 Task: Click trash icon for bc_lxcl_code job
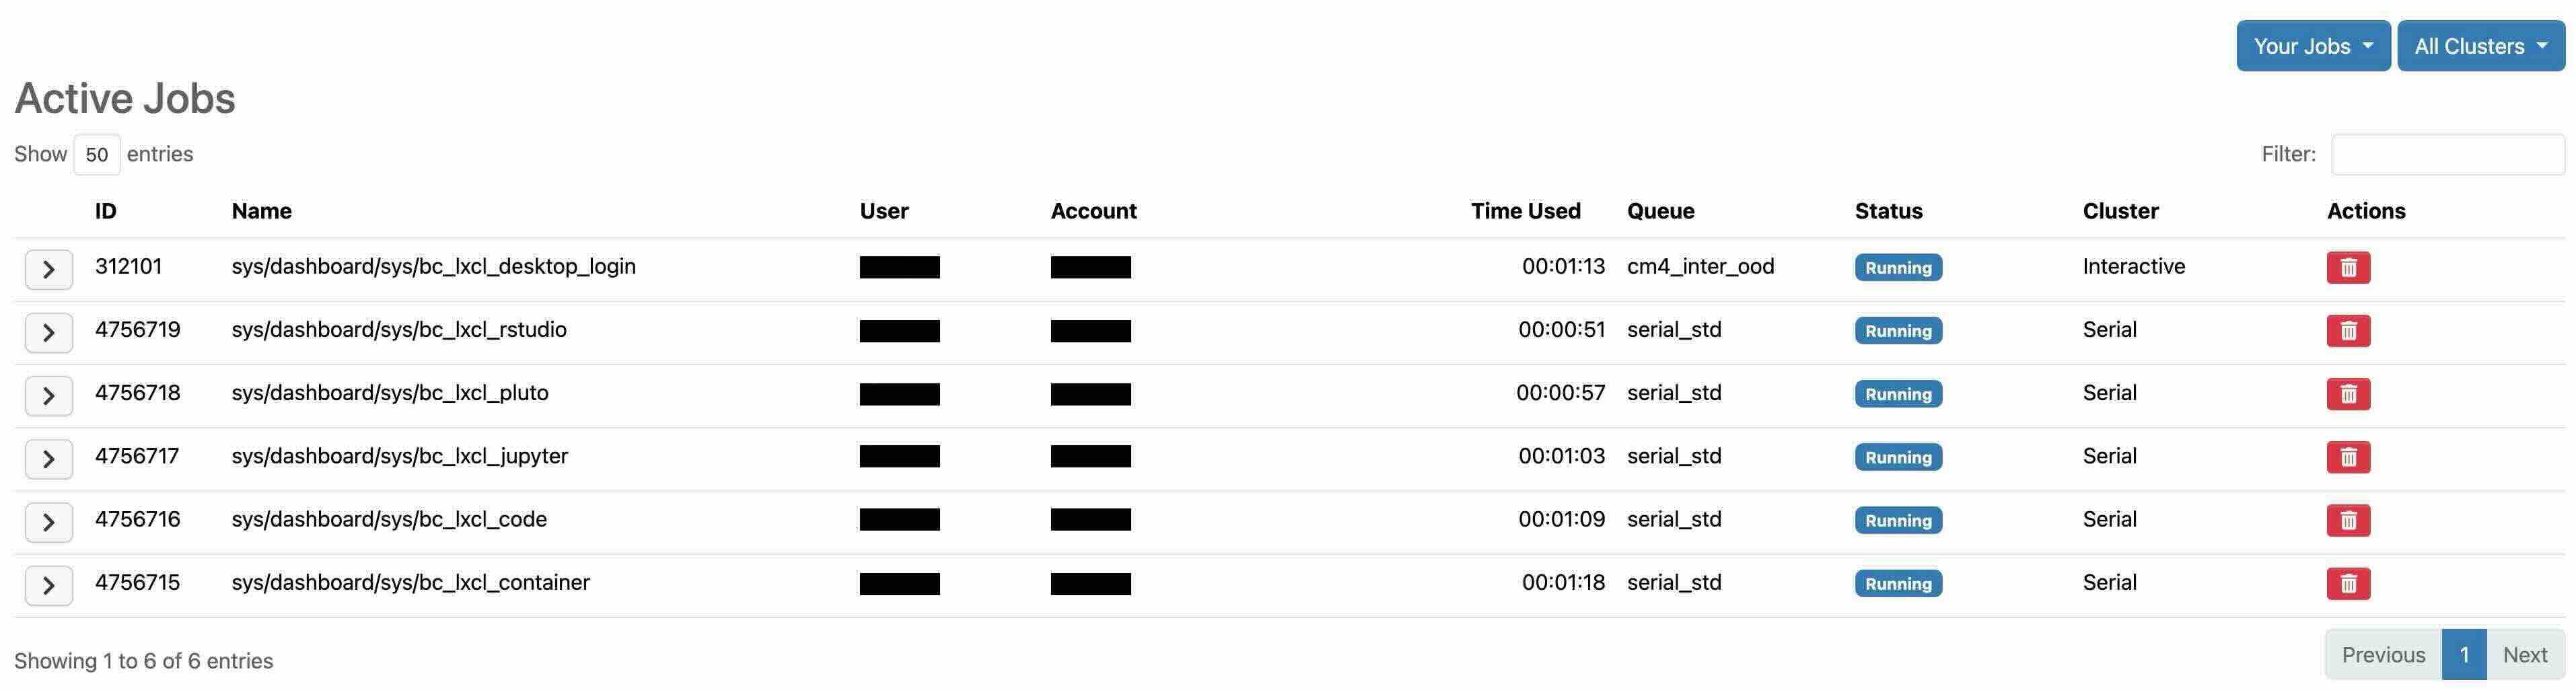click(x=2348, y=520)
